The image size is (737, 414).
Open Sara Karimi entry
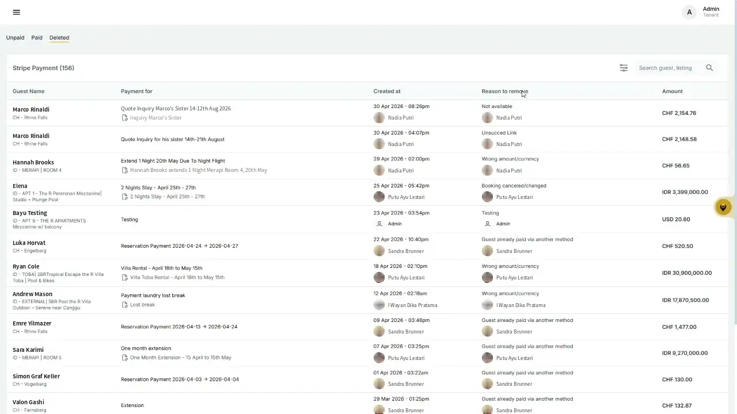(x=28, y=350)
